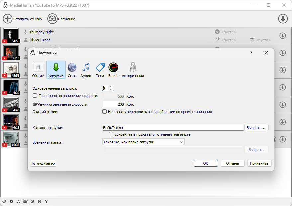Click the artist person icon next to Olivier Orand
Viewport: 292px width, 206px height.
(26, 40)
